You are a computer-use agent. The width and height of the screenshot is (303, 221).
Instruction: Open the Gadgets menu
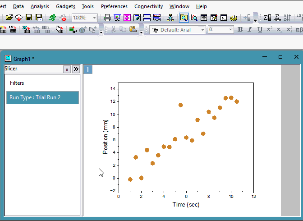click(x=66, y=6)
